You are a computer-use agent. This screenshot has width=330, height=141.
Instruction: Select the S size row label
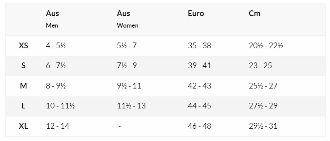click(x=23, y=66)
